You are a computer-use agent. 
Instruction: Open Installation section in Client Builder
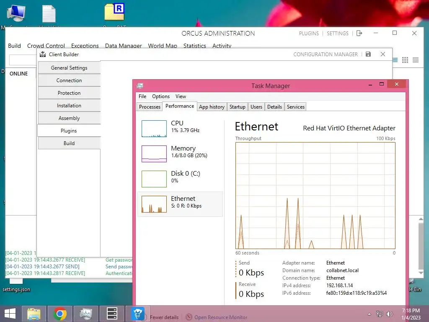[x=69, y=106]
